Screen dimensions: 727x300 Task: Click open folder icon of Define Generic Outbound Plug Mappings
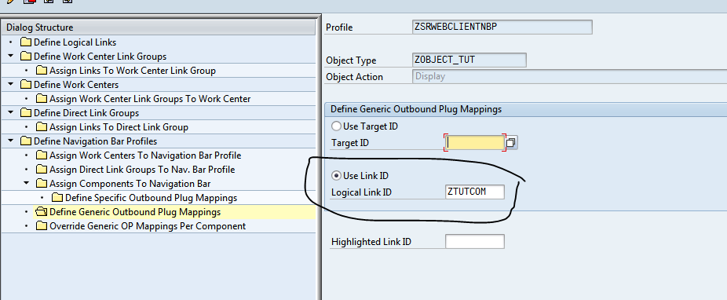(x=42, y=212)
